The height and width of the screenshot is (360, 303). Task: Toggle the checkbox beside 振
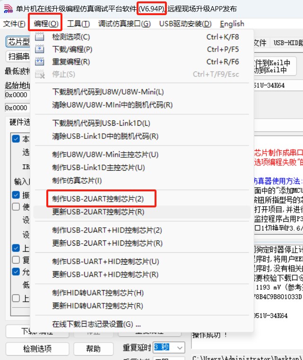(x=16, y=195)
